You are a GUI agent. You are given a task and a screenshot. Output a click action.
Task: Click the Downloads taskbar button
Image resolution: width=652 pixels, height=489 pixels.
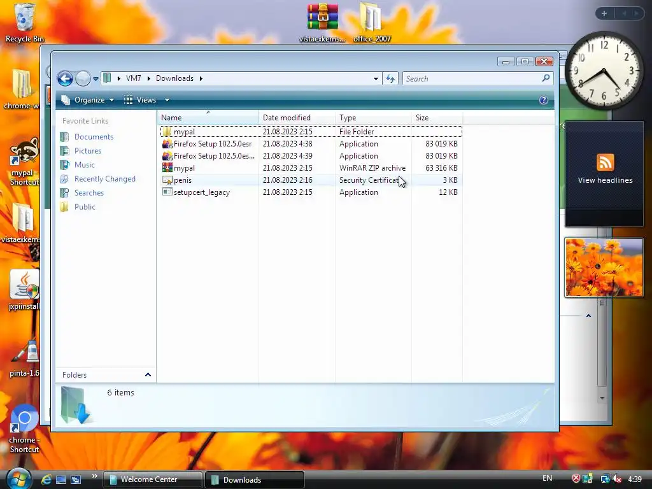click(255, 479)
